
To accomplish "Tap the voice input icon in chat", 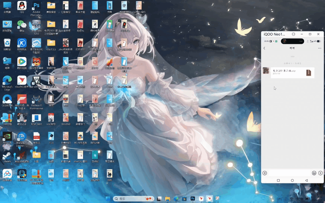I will tap(265, 173).
